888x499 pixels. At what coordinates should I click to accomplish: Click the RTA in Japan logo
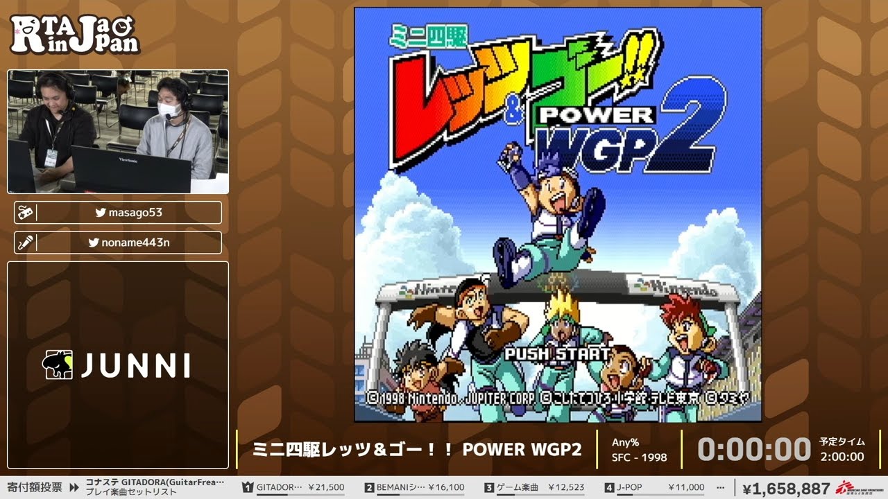(75, 34)
